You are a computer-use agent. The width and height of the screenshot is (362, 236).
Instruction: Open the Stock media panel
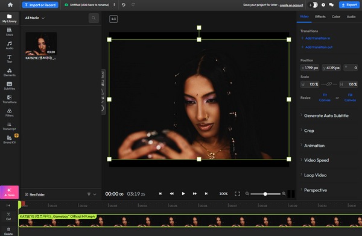(10, 32)
